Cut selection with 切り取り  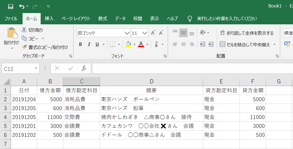pos(32,30)
